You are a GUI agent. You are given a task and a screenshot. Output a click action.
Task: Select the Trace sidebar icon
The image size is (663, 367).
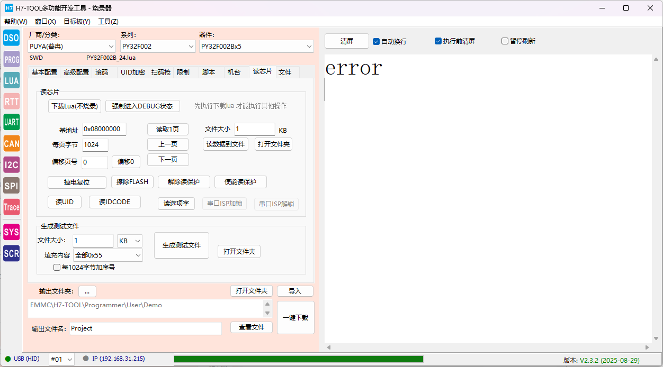tap(11, 207)
